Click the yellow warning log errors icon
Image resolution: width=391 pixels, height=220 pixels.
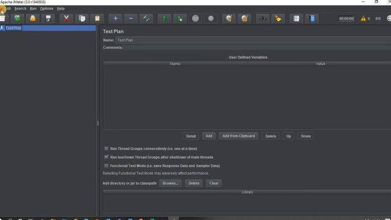(x=364, y=18)
